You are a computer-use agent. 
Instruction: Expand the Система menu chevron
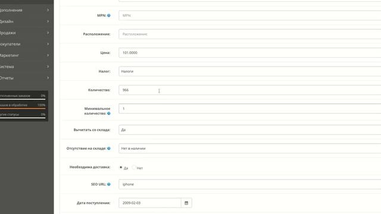(48, 67)
